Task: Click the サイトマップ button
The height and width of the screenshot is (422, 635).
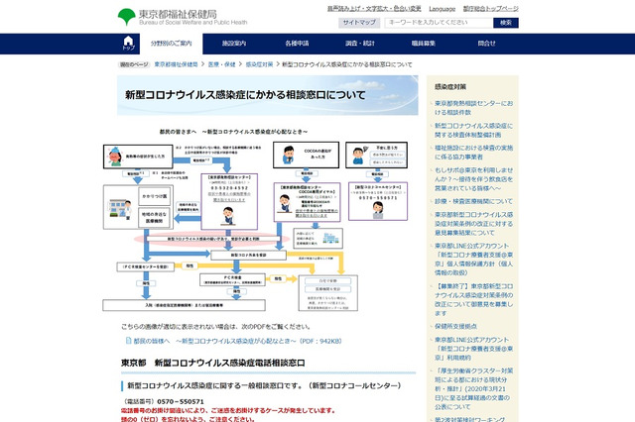Action: point(359,23)
